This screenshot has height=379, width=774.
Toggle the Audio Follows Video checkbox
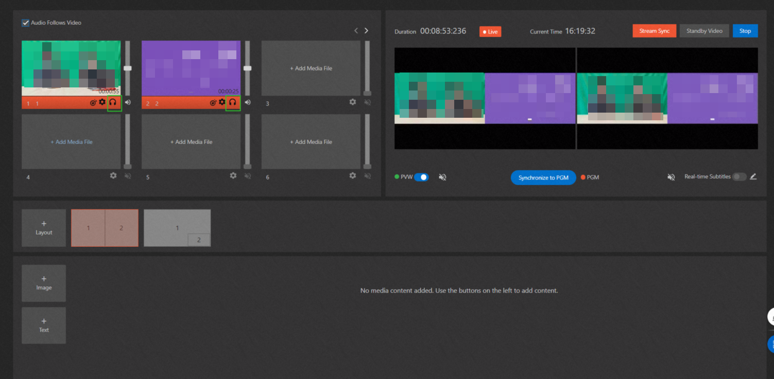25,23
